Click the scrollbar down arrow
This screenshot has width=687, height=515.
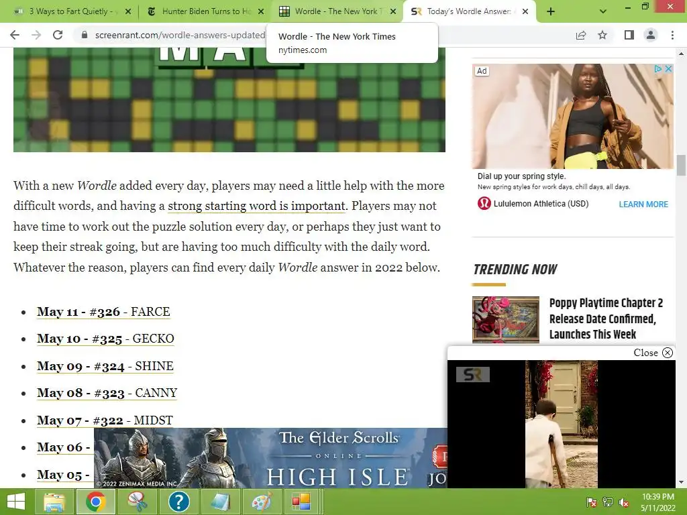pyautogui.click(x=681, y=483)
